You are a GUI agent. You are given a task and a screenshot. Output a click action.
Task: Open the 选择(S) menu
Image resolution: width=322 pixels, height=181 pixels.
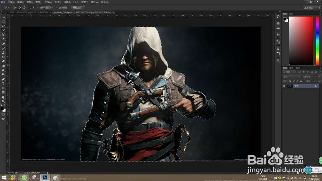58,2
